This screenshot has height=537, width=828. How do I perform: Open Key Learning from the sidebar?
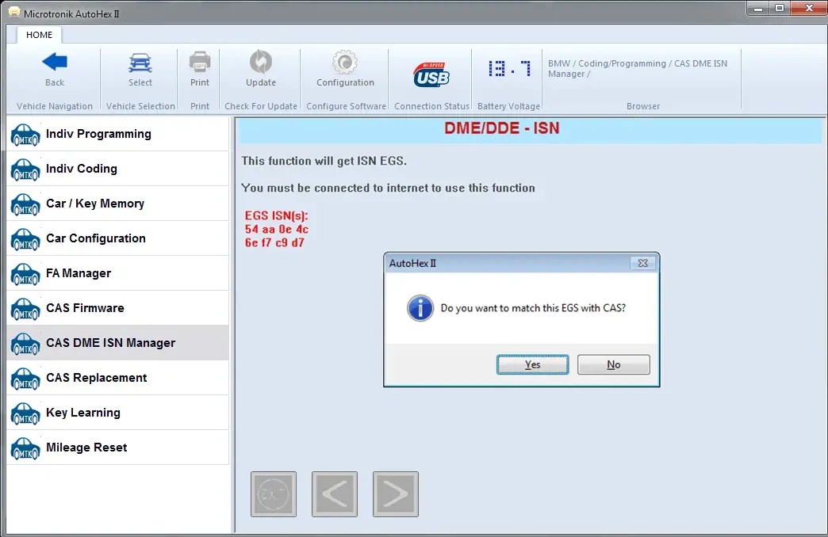(117, 413)
